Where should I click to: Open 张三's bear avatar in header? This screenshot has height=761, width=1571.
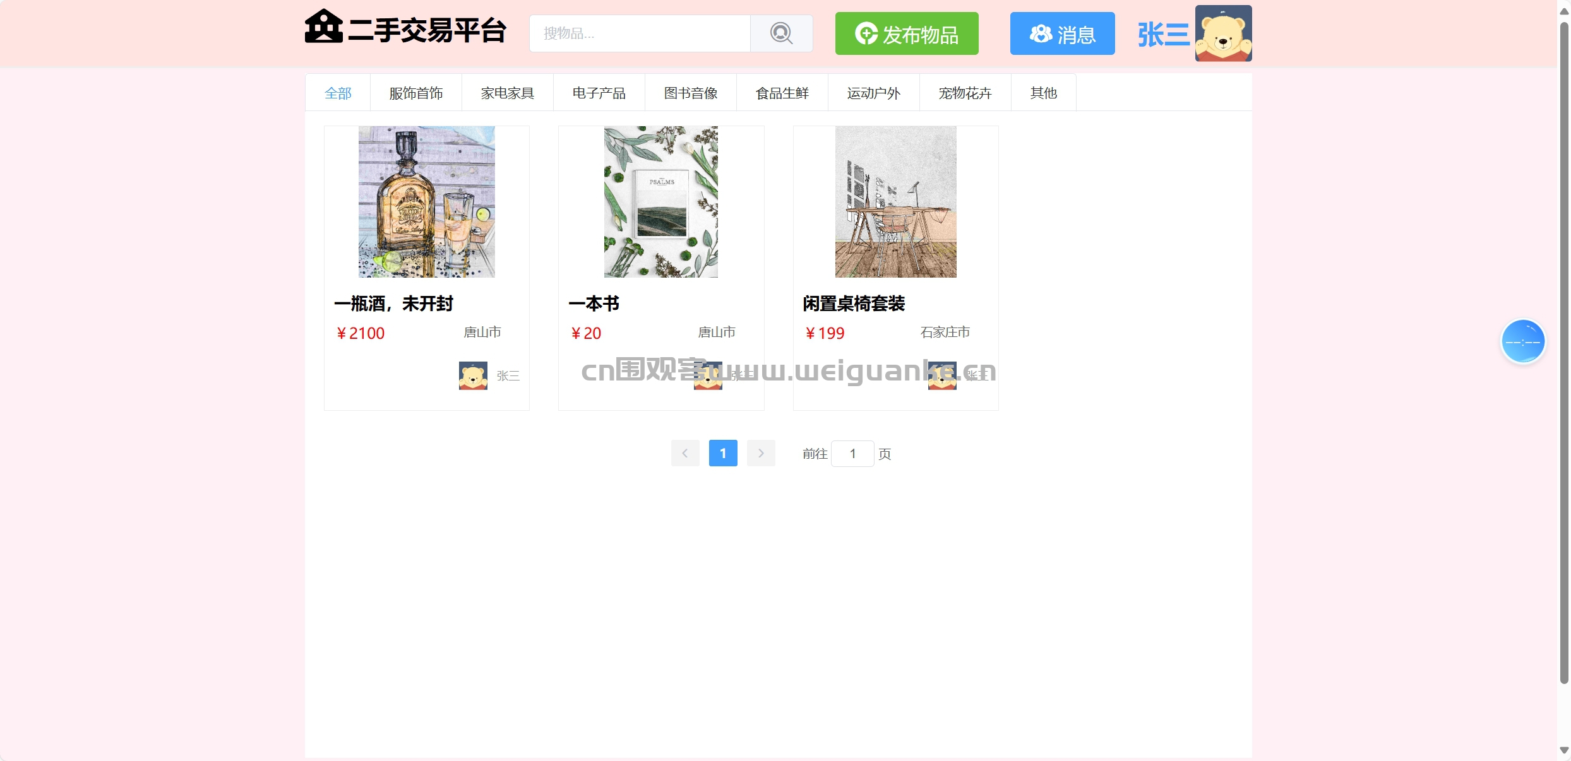pos(1223,33)
